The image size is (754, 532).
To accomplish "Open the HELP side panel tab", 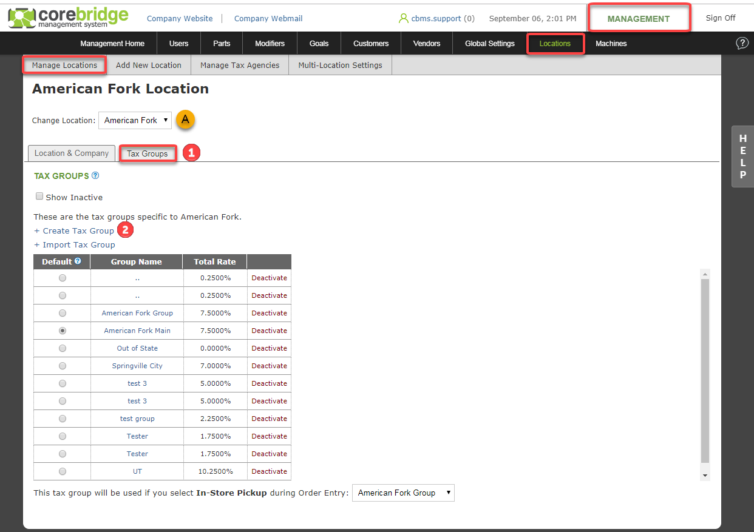I will (742, 157).
